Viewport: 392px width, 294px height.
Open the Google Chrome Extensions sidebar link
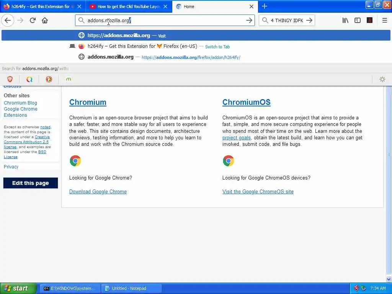pos(21,112)
